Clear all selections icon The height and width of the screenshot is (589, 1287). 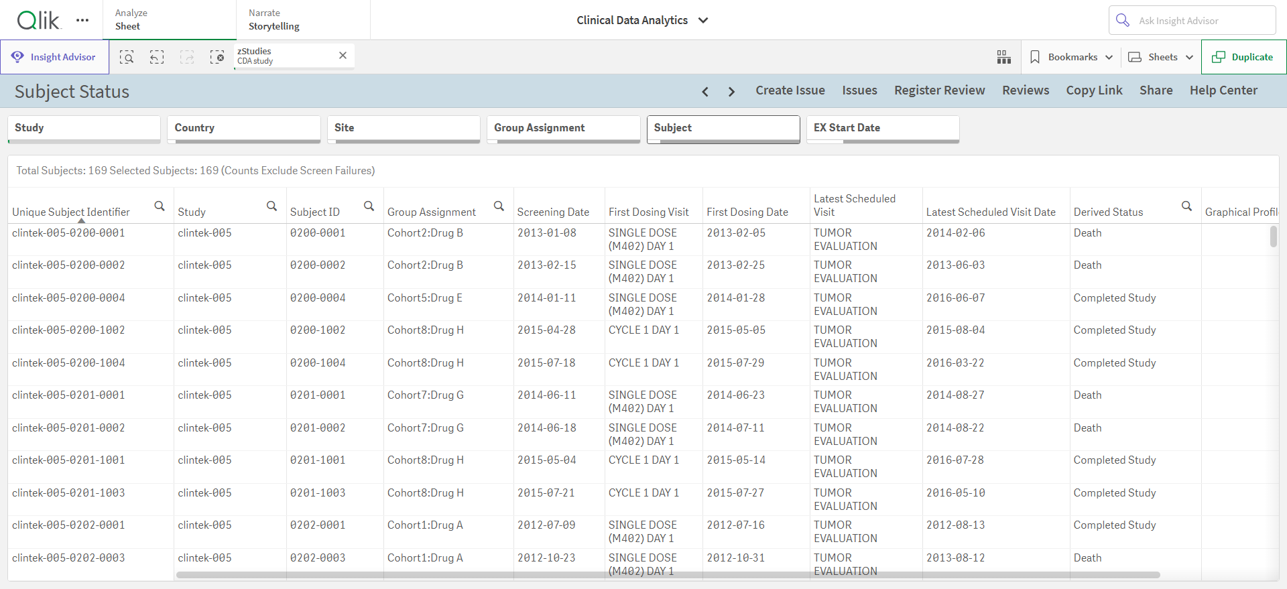(x=217, y=57)
